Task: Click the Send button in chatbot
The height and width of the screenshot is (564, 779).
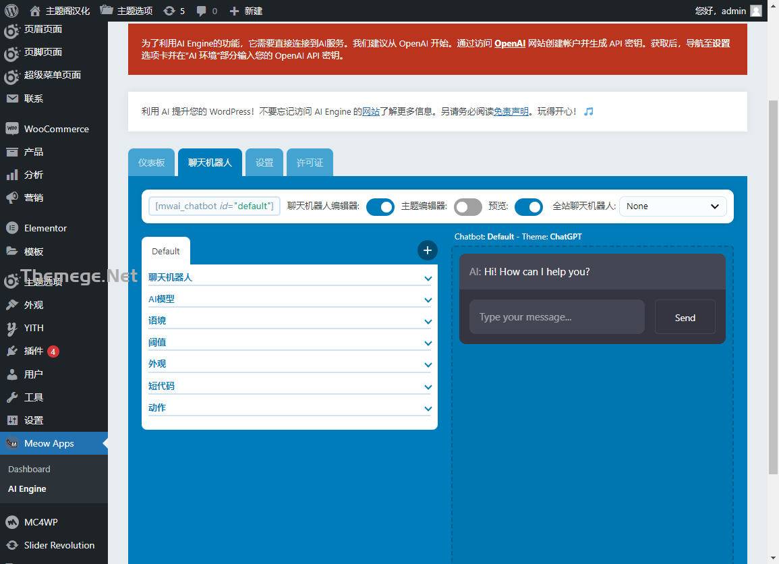Action: 685,318
